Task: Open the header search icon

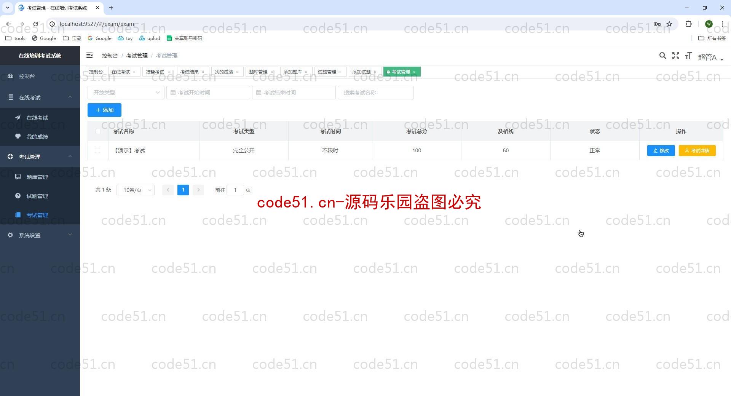Action: pyautogui.click(x=662, y=56)
